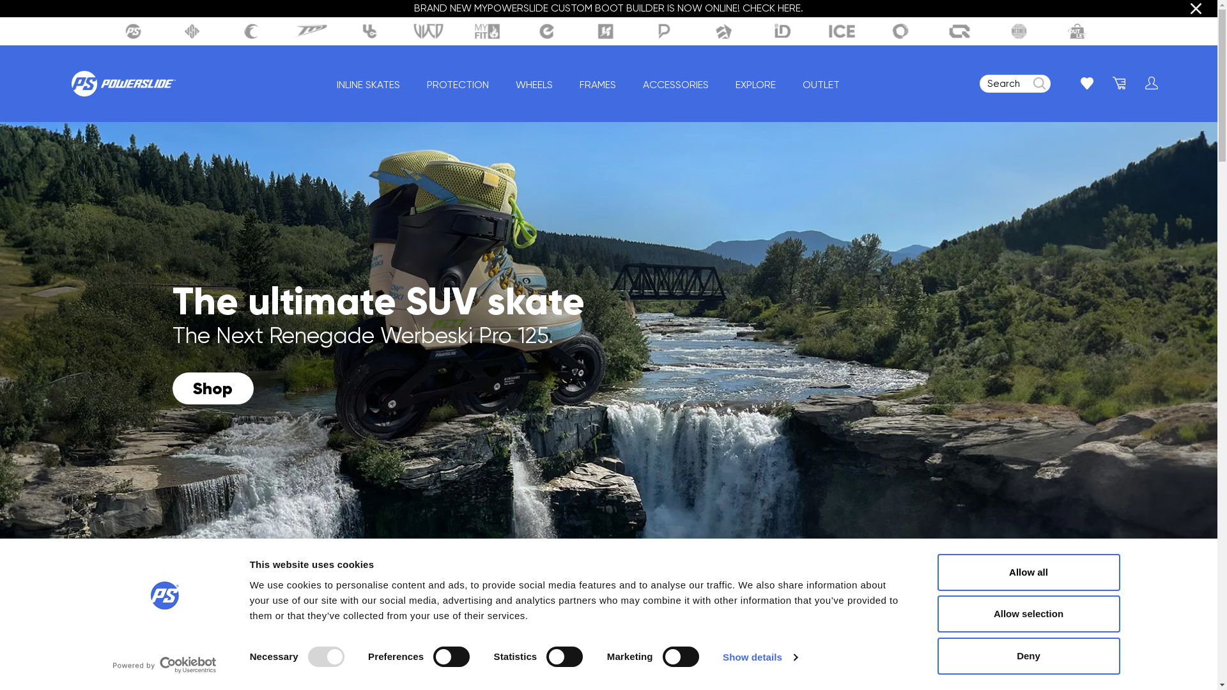Click Allow all cookies button
1227x690 pixels.
click(x=1028, y=572)
